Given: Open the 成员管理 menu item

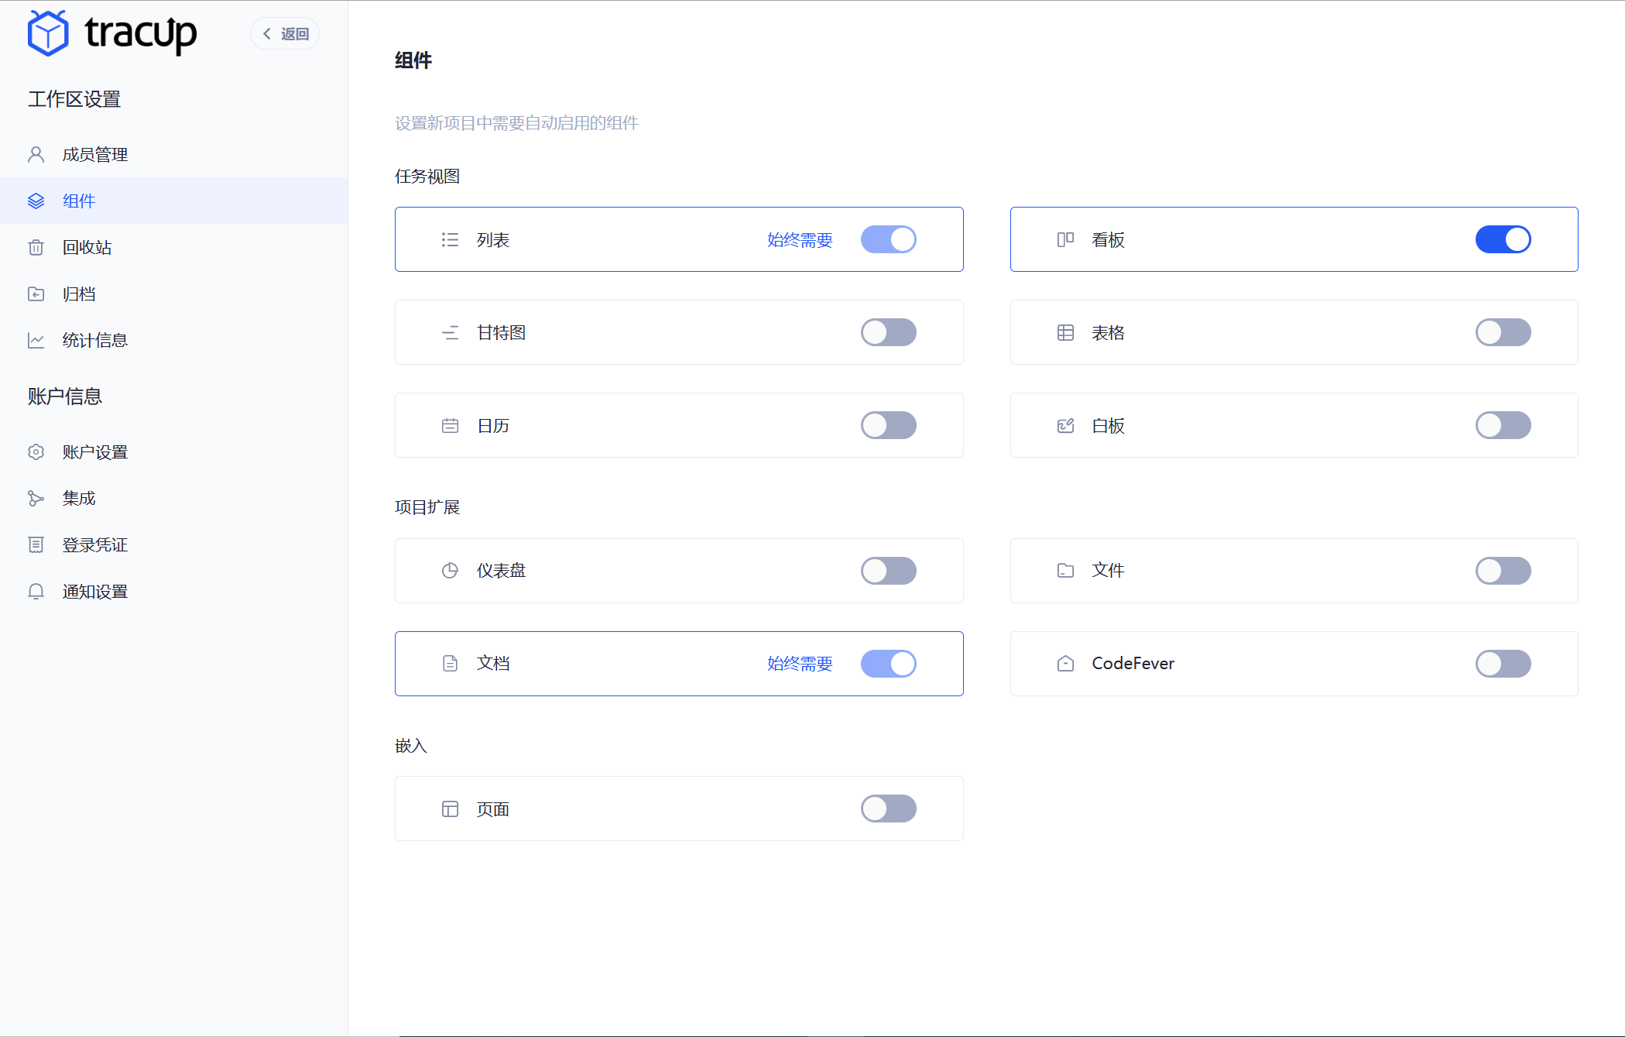Looking at the screenshot, I should pyautogui.click(x=95, y=155).
